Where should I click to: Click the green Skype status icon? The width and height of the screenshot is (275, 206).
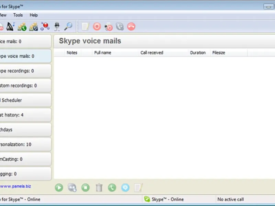pos(147,199)
